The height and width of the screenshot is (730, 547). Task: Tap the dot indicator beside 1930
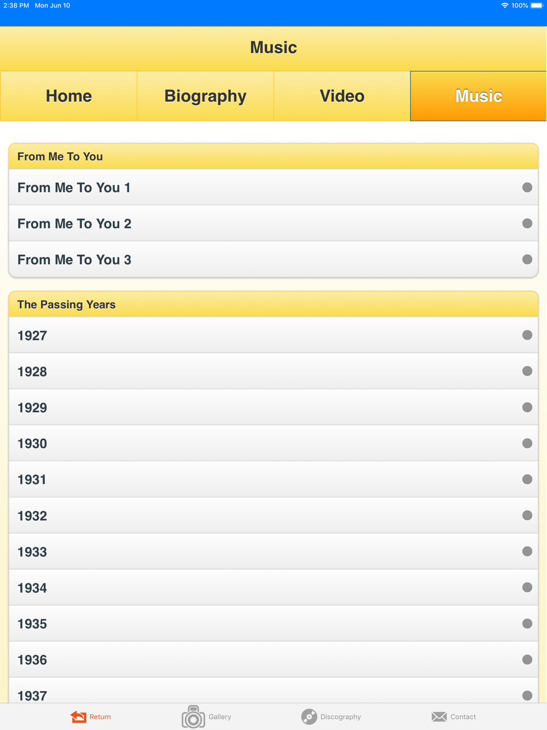pos(527,443)
